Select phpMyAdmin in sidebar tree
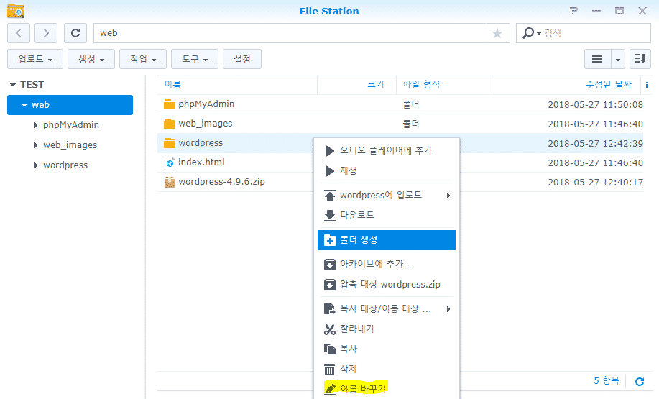The height and width of the screenshot is (399, 659). click(x=71, y=125)
